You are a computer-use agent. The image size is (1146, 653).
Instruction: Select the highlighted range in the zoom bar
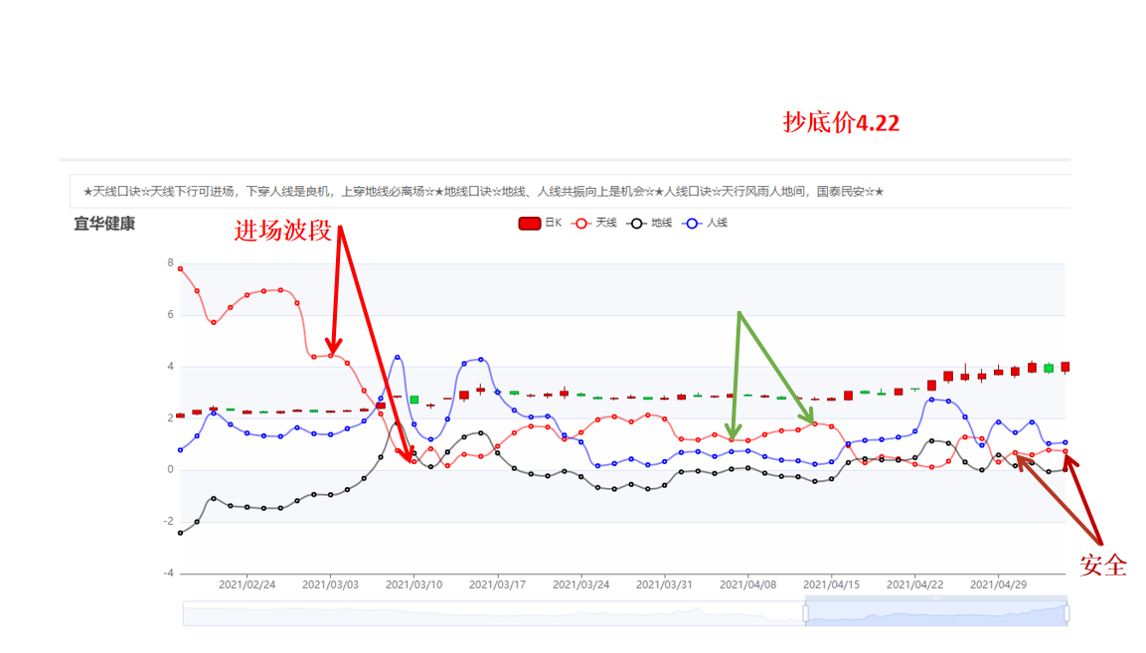[x=936, y=613]
